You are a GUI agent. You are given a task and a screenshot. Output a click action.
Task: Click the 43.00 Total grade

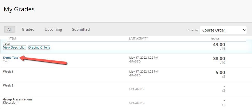219,45
